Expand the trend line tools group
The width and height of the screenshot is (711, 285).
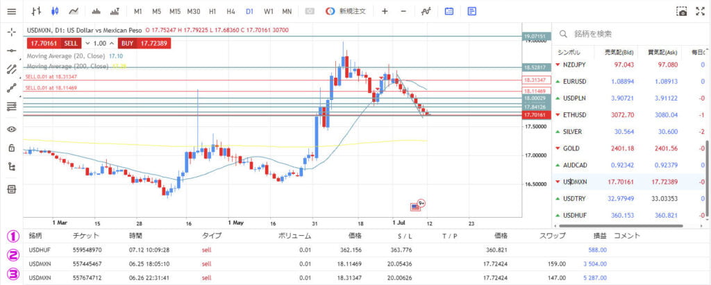tap(11, 69)
